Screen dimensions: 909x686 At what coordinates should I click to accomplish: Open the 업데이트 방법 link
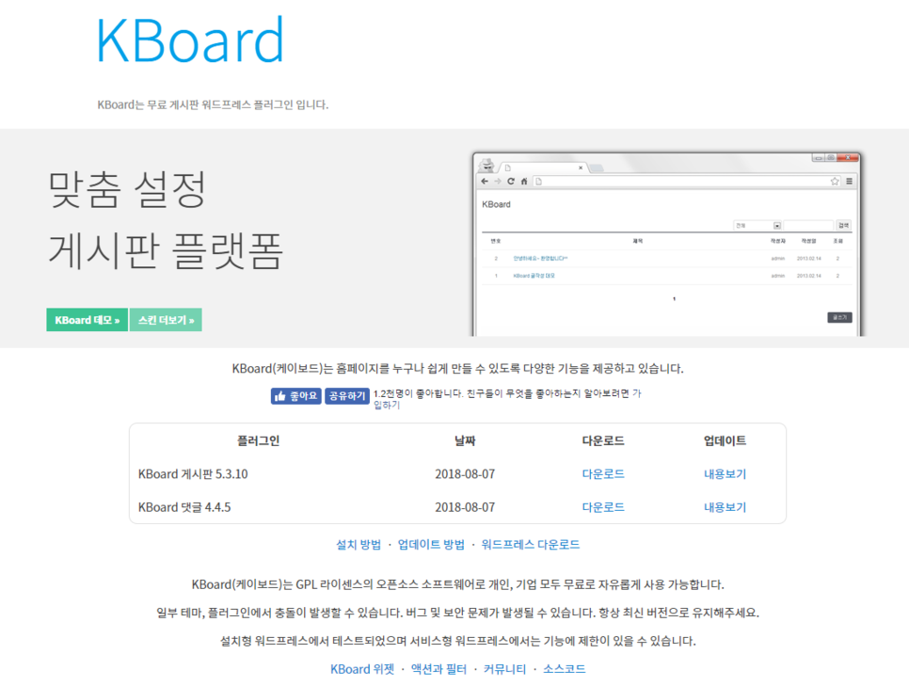pos(431,545)
